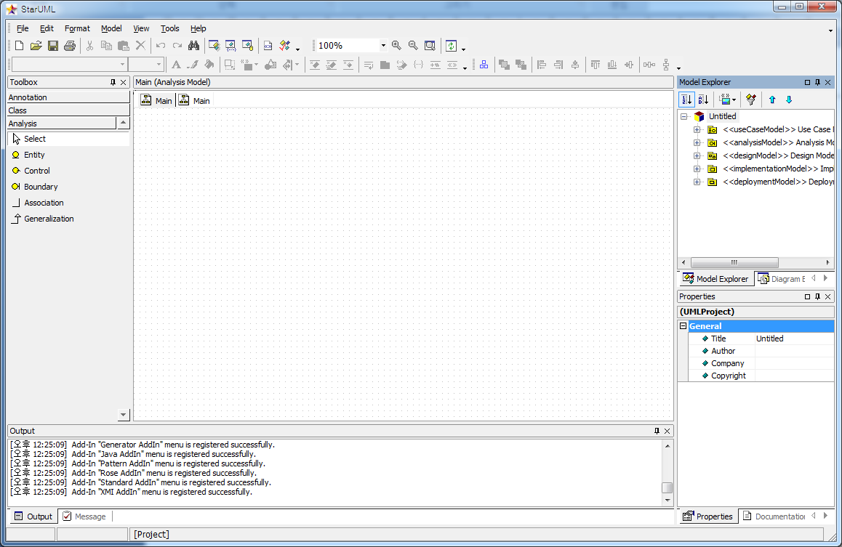Save the project with the floppy icon

point(52,46)
